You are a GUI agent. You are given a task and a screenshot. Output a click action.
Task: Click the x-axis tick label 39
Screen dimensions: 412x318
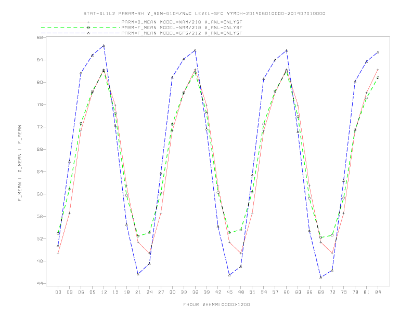pyautogui.click(x=207, y=292)
